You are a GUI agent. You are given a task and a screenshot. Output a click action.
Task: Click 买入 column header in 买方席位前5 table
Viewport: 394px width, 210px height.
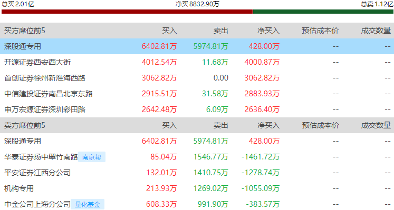click(169, 31)
